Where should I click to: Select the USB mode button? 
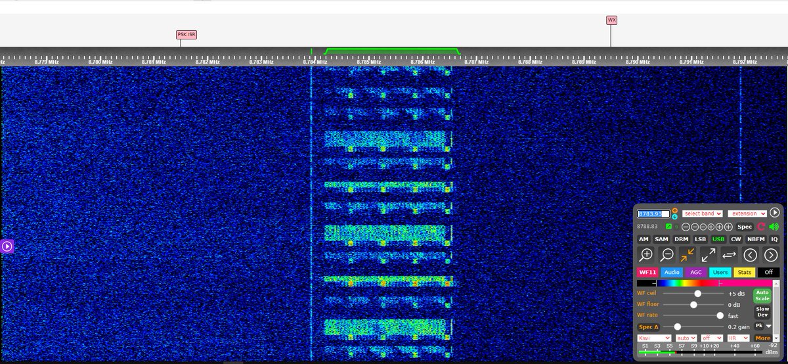[718, 239]
